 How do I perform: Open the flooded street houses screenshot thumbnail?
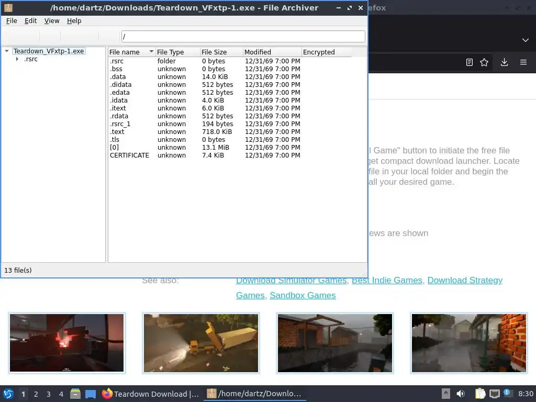click(335, 343)
